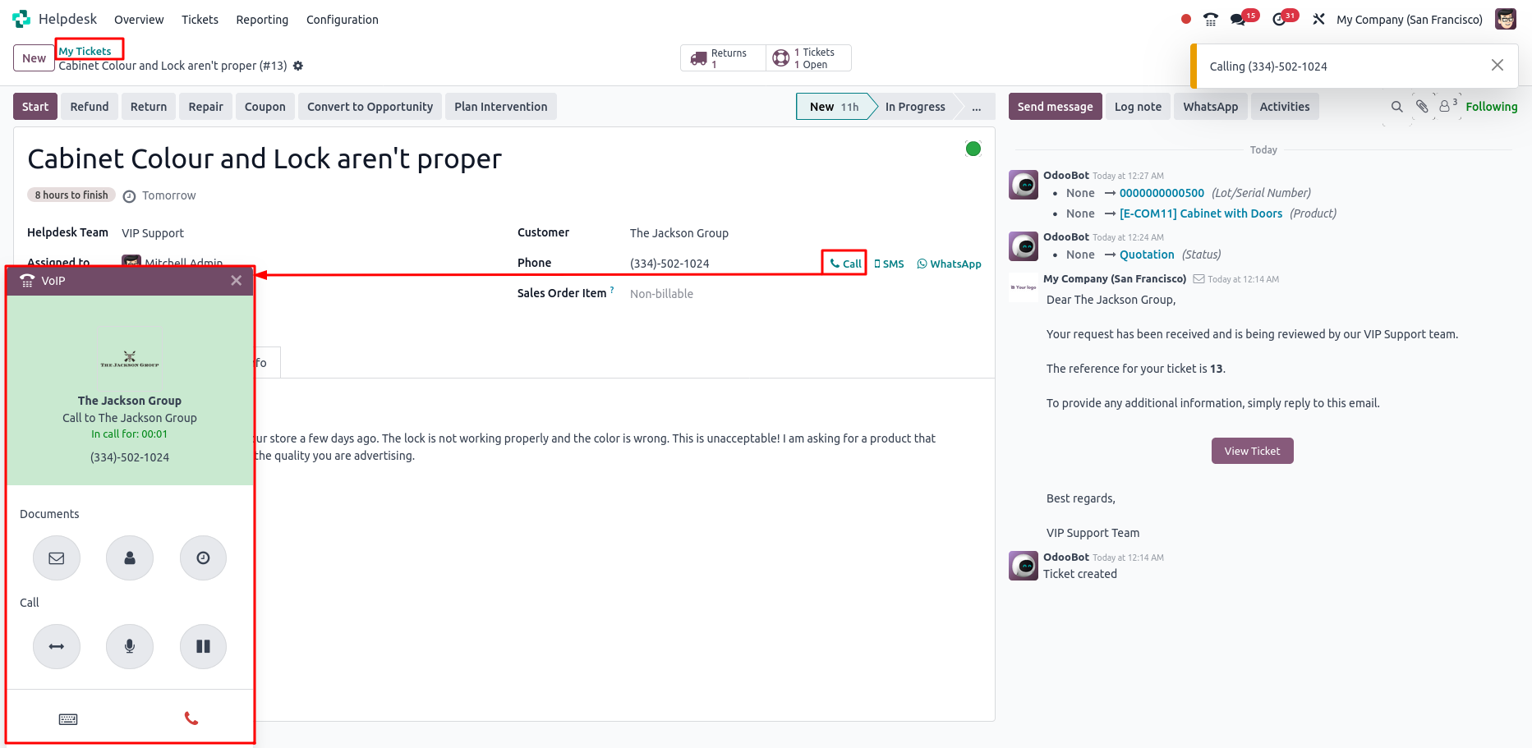1532x748 pixels.
Task: Open gear actions menu next to ticket title
Action: (298, 66)
